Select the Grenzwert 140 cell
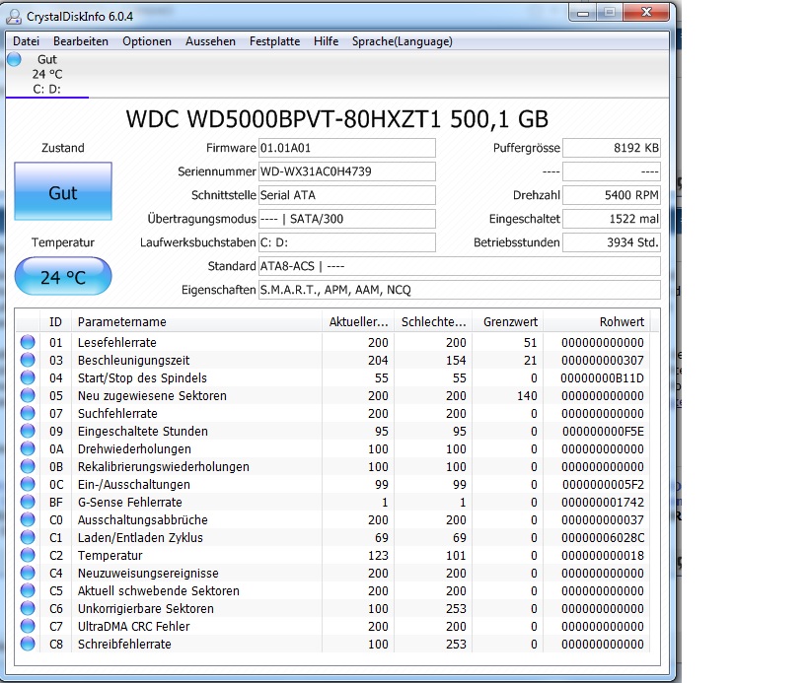The height and width of the screenshot is (683, 808). [x=526, y=396]
